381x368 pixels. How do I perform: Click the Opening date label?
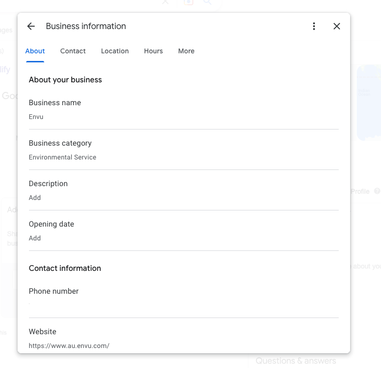(x=51, y=224)
